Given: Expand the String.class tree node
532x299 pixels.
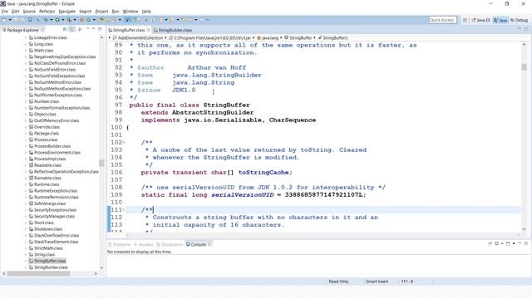Looking at the screenshot, I should [x=26, y=254].
